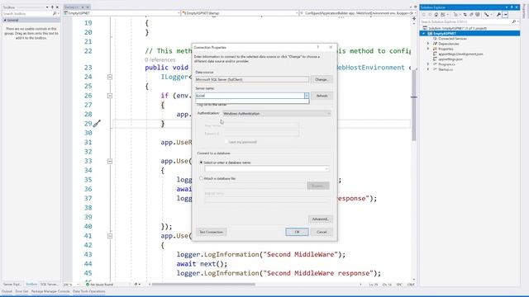Click the Refresh server list button
The width and height of the screenshot is (529, 297).
pyautogui.click(x=322, y=96)
